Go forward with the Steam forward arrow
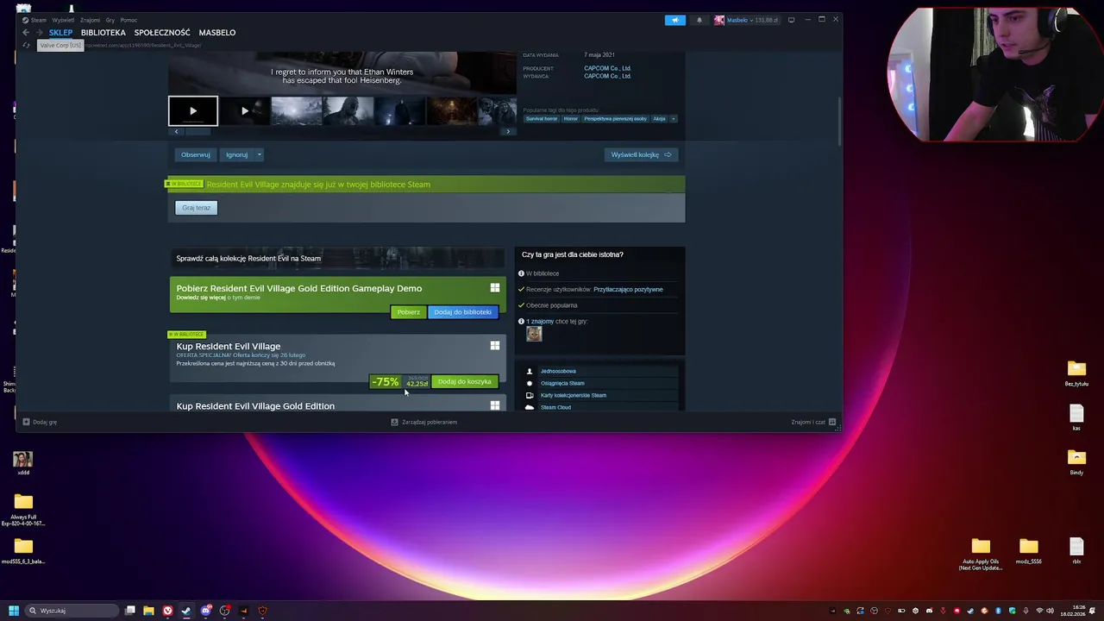 pyautogui.click(x=39, y=33)
